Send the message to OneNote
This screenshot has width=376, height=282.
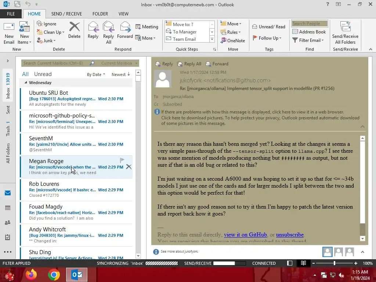(x=233, y=40)
